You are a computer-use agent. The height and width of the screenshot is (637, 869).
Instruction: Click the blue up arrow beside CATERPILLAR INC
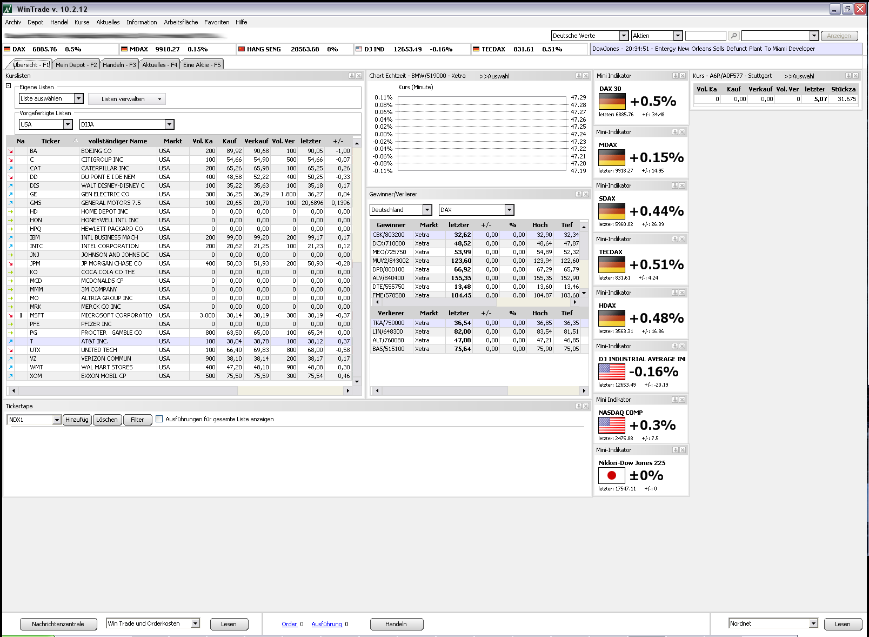(x=10, y=168)
